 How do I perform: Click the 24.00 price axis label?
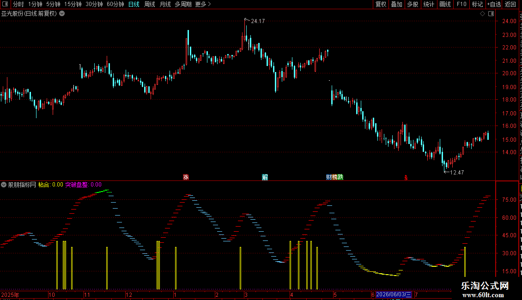click(x=510, y=21)
